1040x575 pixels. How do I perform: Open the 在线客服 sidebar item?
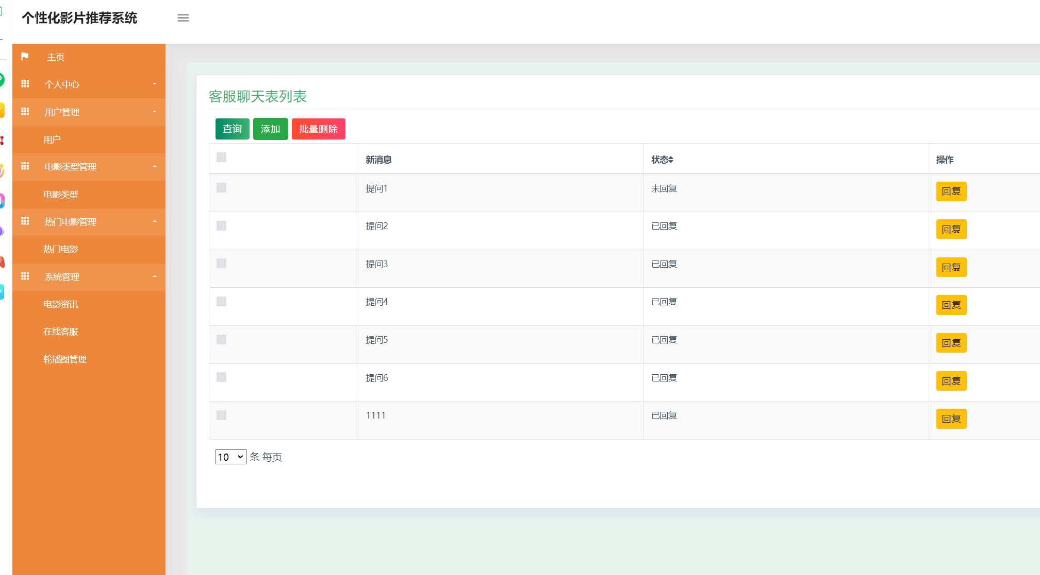coord(61,332)
